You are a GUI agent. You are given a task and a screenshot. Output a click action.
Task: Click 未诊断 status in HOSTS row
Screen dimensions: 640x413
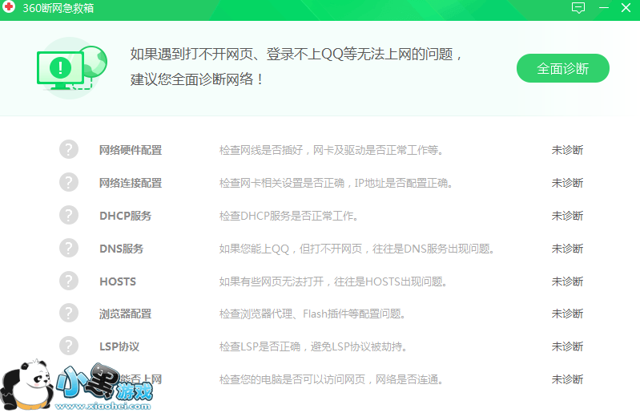pyautogui.click(x=567, y=281)
